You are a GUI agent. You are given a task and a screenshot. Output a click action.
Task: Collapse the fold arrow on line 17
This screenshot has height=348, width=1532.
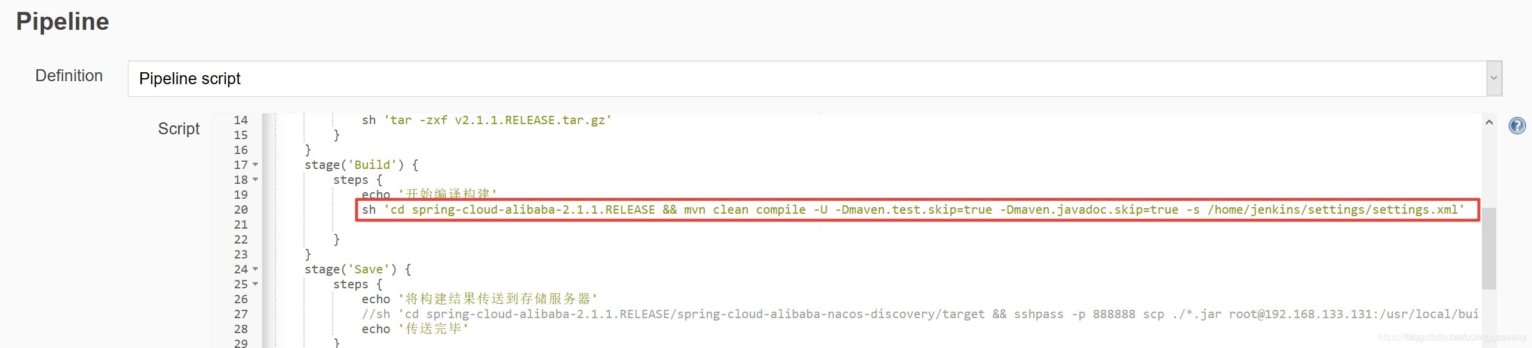[256, 165]
